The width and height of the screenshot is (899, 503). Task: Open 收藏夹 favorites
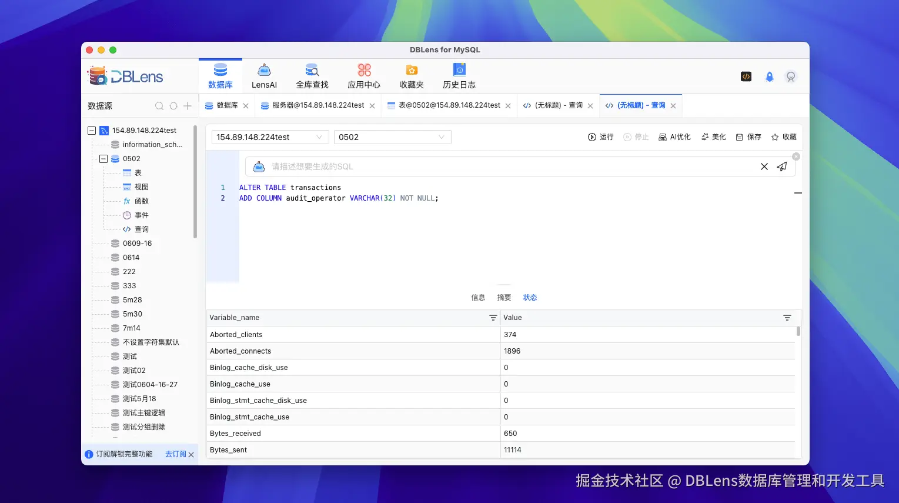point(412,76)
